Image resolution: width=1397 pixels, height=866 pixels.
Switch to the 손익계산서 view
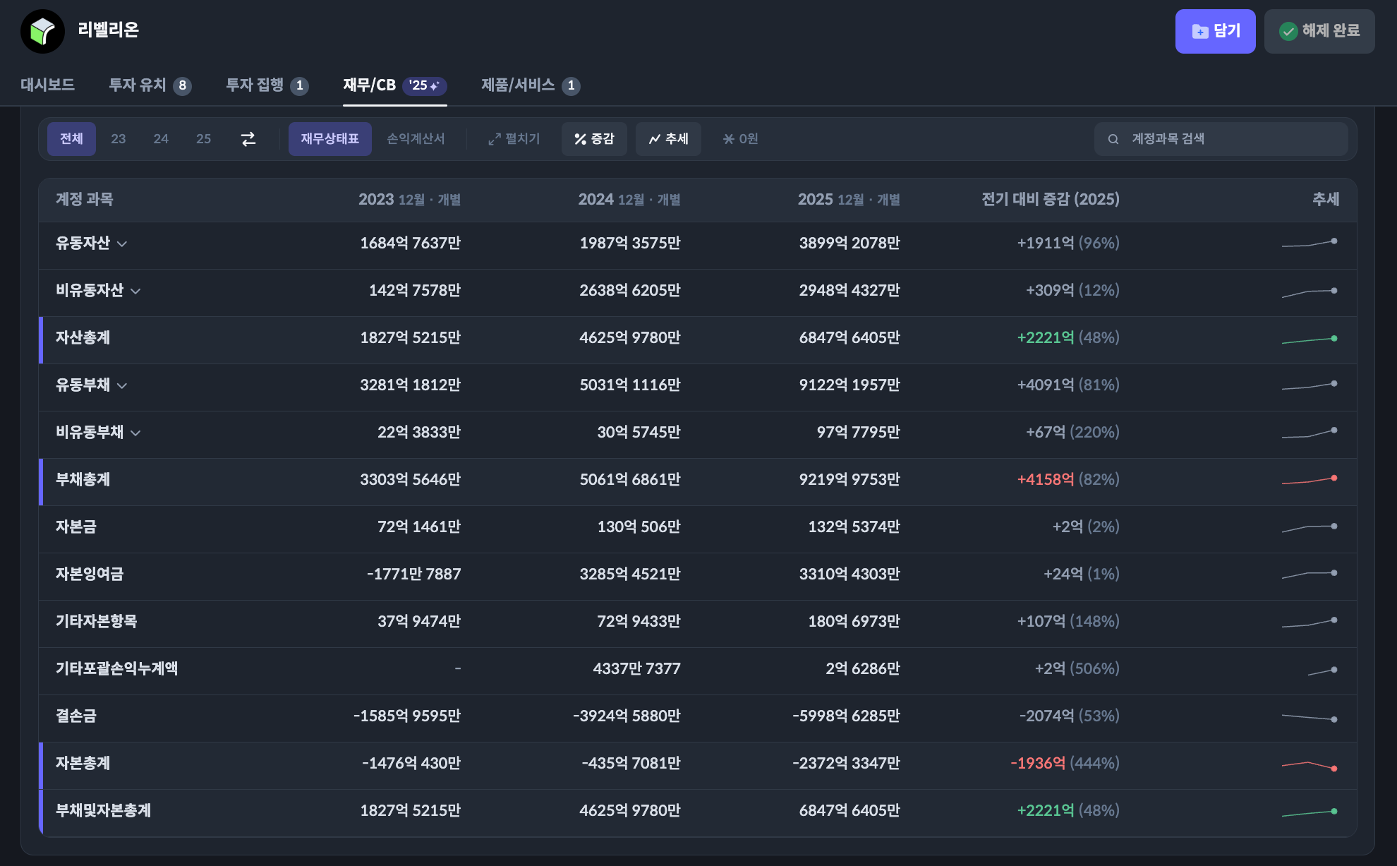(416, 139)
